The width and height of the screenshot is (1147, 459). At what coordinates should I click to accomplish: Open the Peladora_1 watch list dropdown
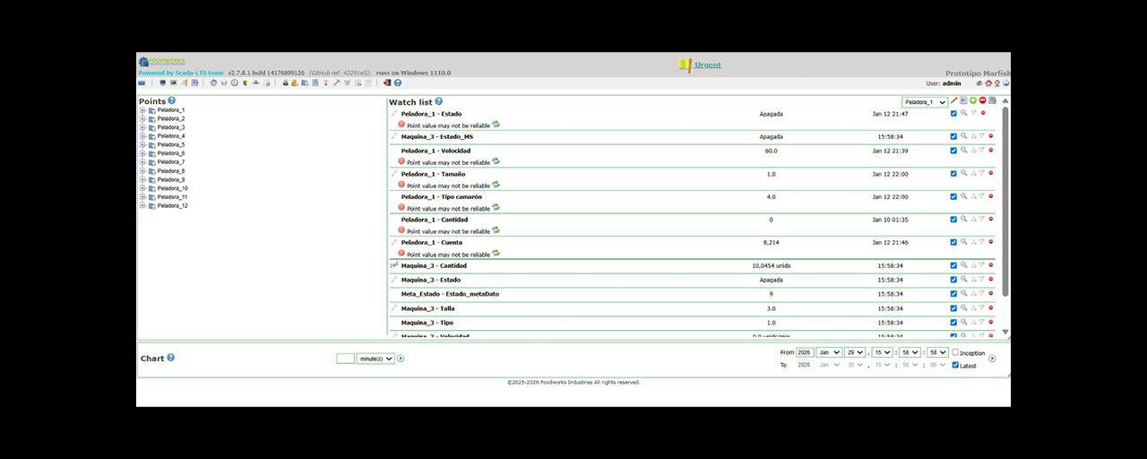pos(925,102)
